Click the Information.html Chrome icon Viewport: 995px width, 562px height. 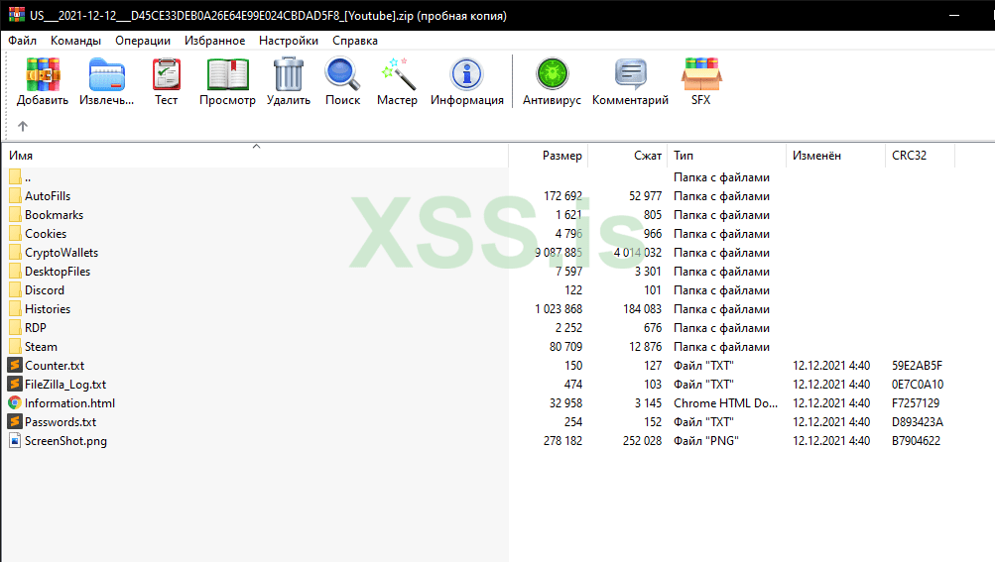(x=15, y=402)
